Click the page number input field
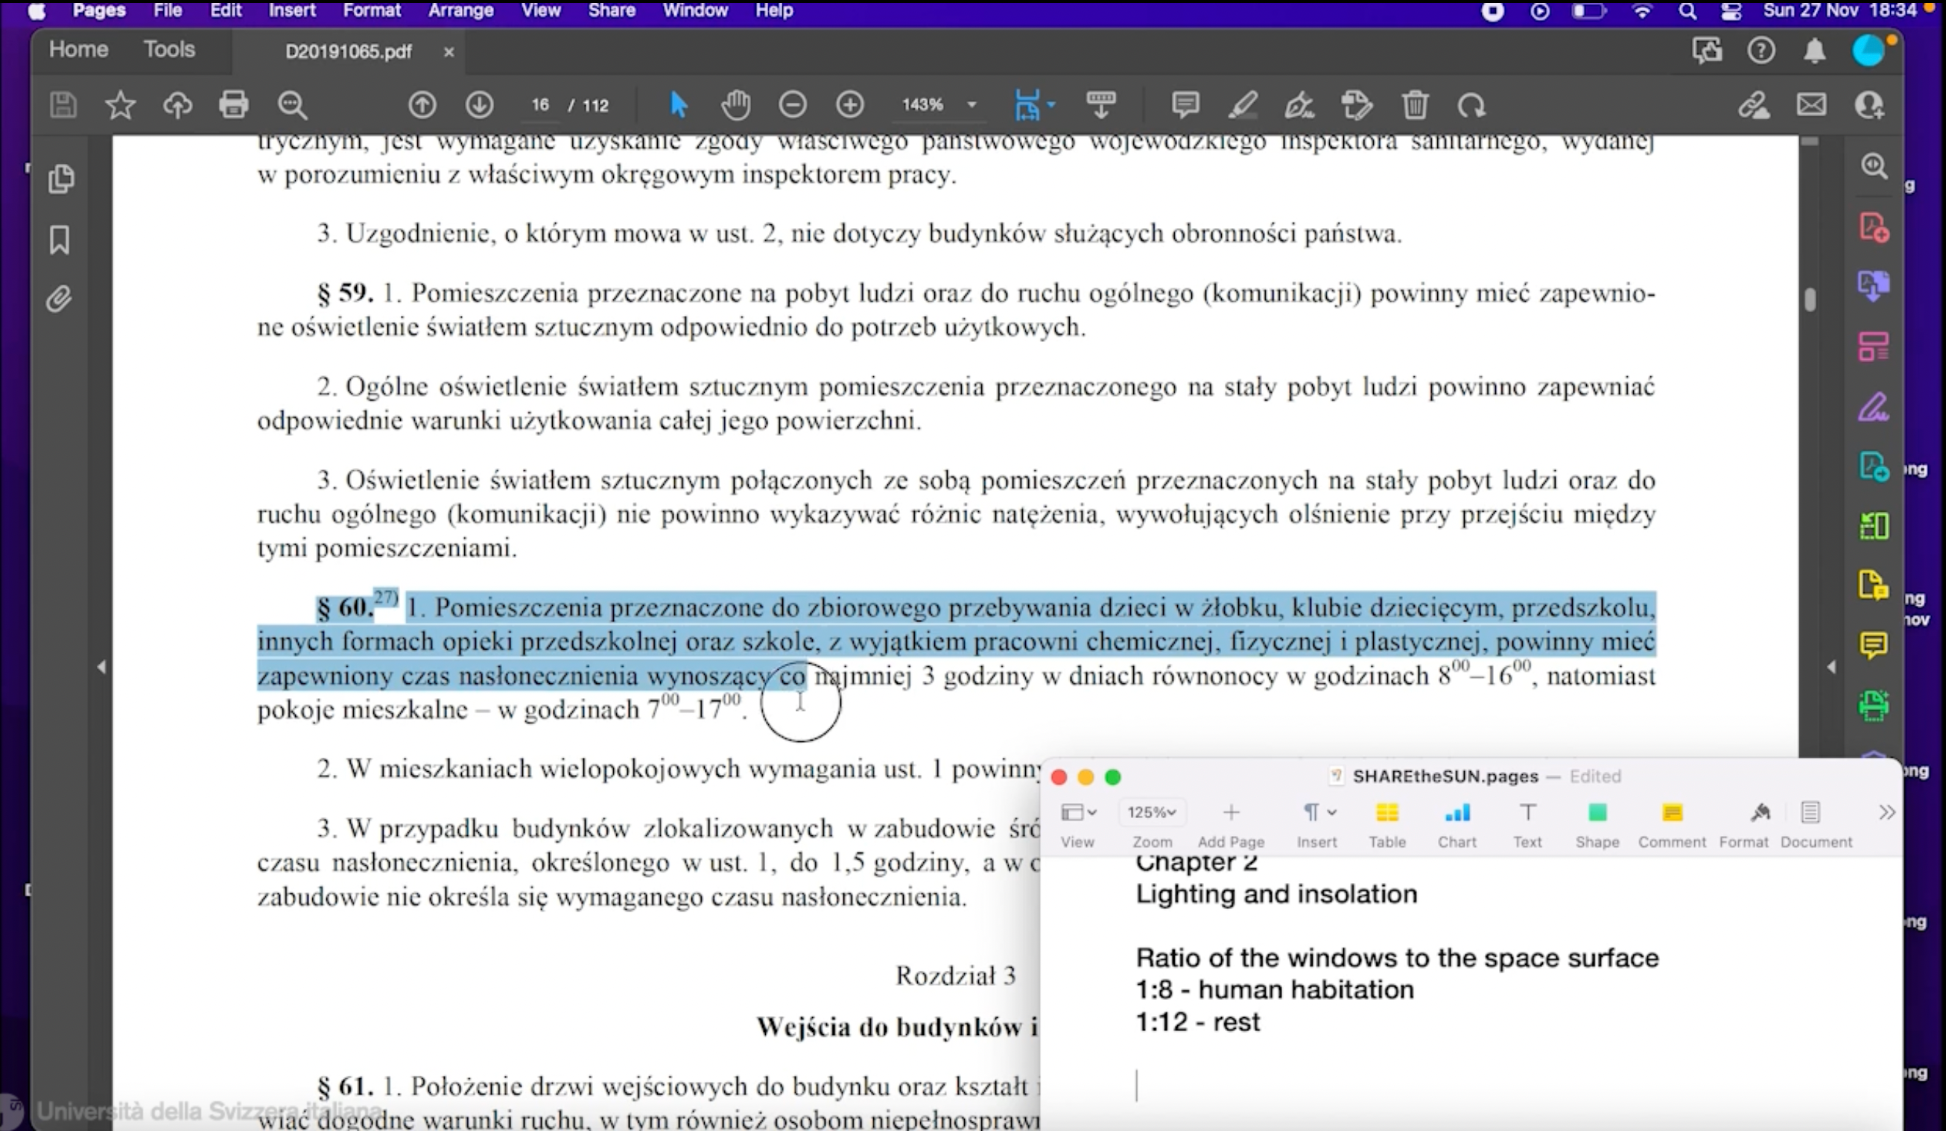This screenshot has width=1946, height=1131. [540, 104]
